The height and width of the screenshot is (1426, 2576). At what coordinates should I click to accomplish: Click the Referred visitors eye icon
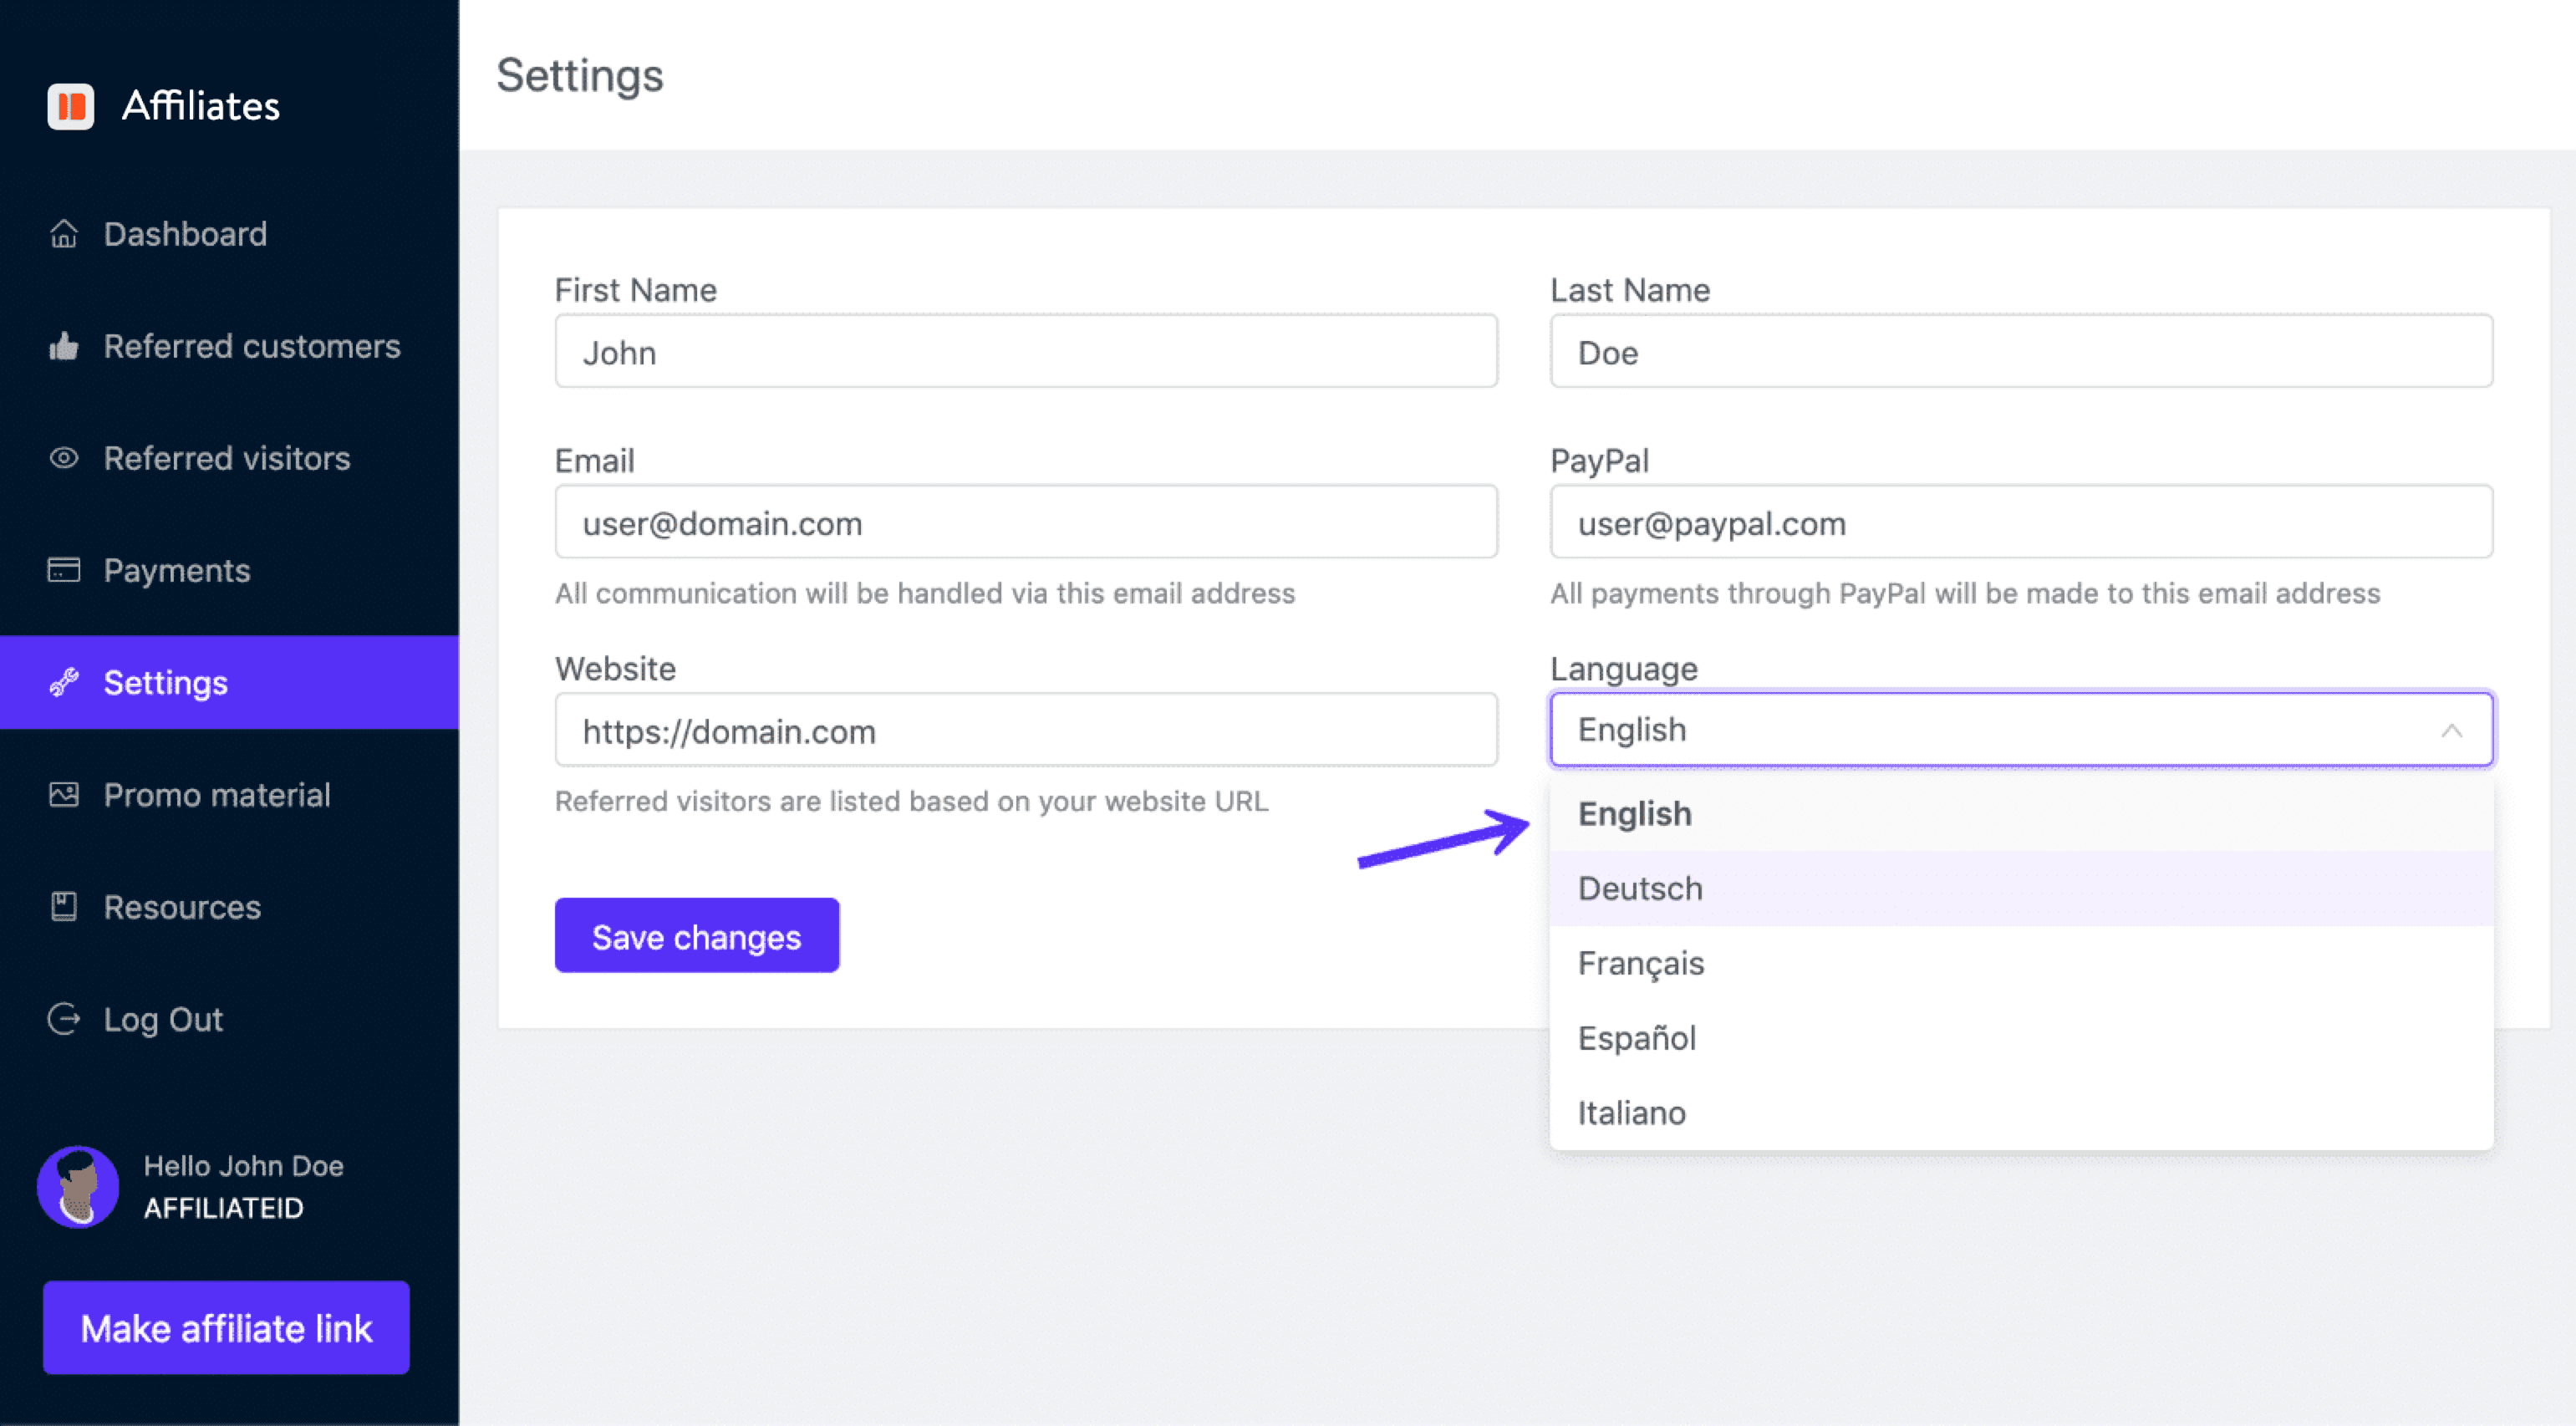[64, 456]
